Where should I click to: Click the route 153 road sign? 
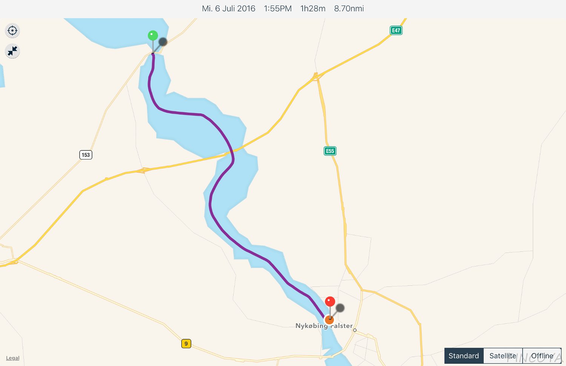(x=86, y=155)
